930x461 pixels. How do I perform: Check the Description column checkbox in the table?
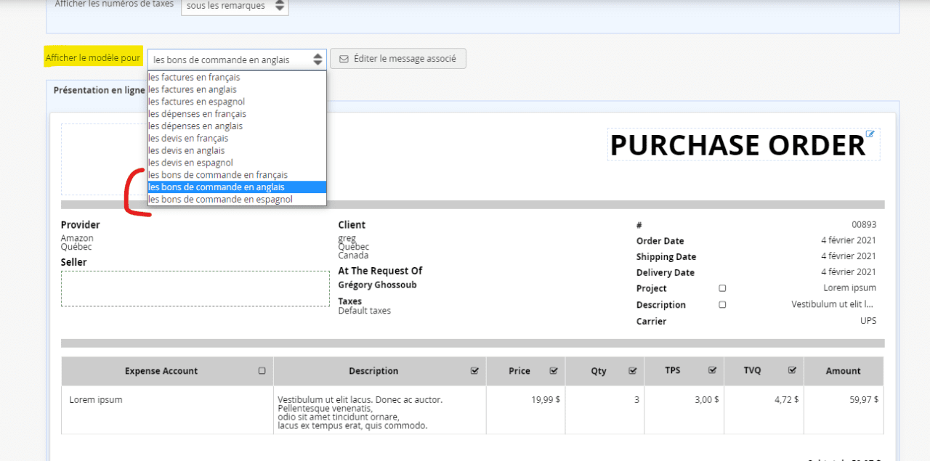tap(476, 370)
